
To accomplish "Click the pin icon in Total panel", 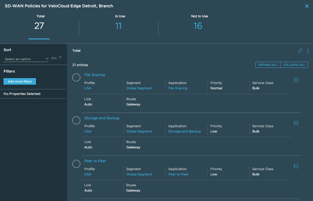I will [300, 51].
